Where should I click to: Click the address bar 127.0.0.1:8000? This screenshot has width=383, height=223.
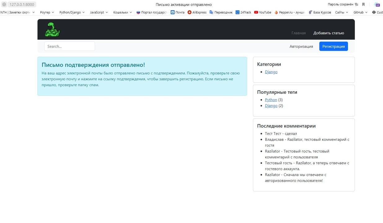[x=22, y=4]
